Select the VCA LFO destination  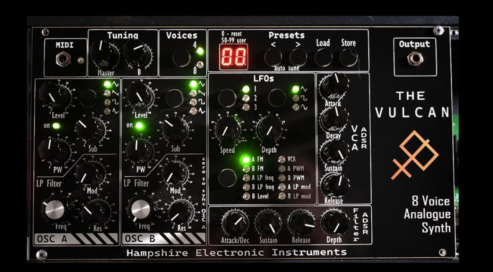point(282,159)
